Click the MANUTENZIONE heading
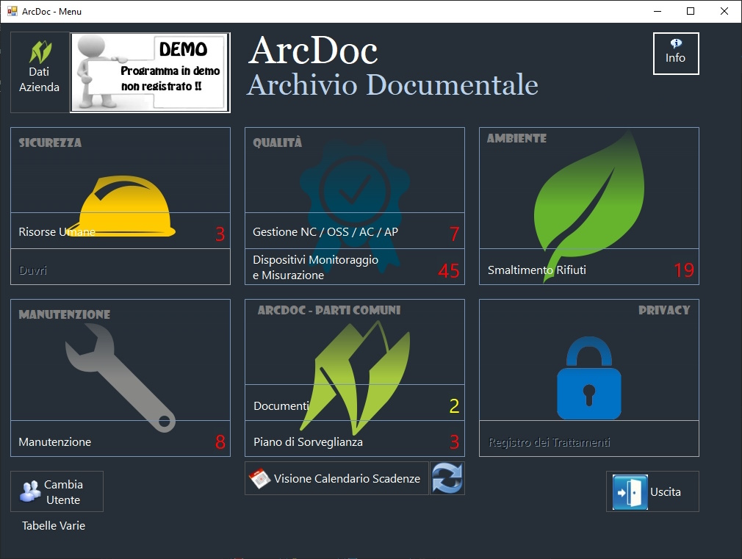 65,314
